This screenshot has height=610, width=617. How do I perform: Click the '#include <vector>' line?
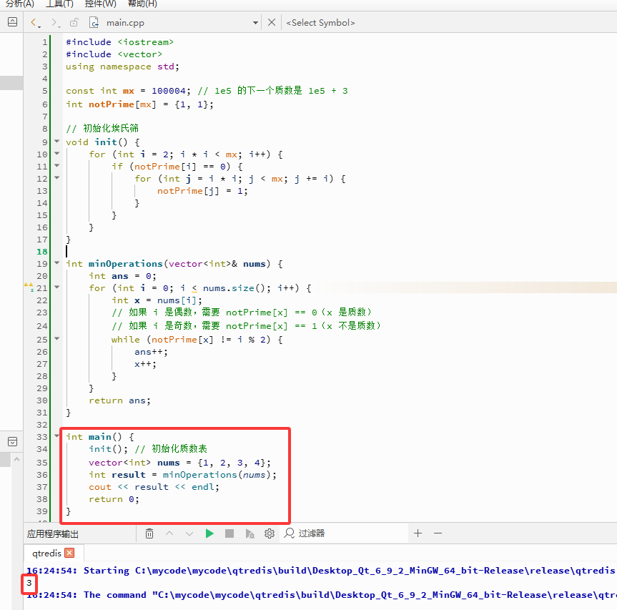(114, 54)
